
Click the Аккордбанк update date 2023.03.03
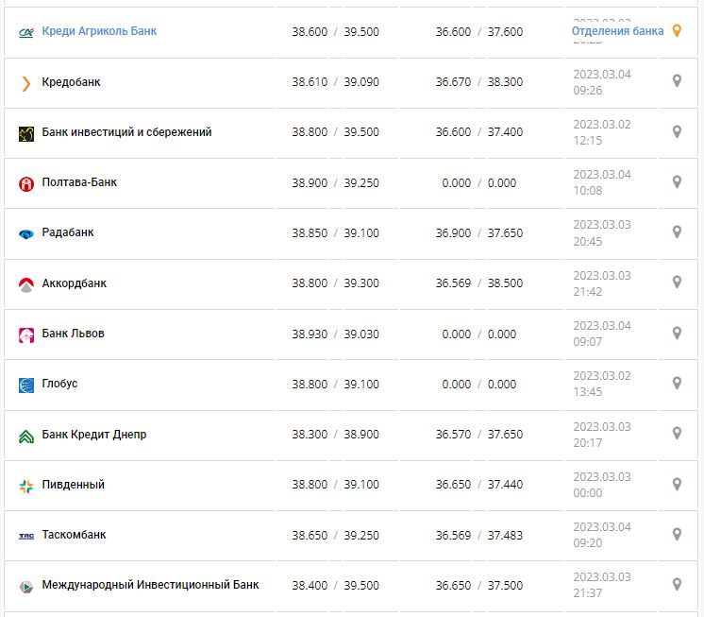click(602, 275)
